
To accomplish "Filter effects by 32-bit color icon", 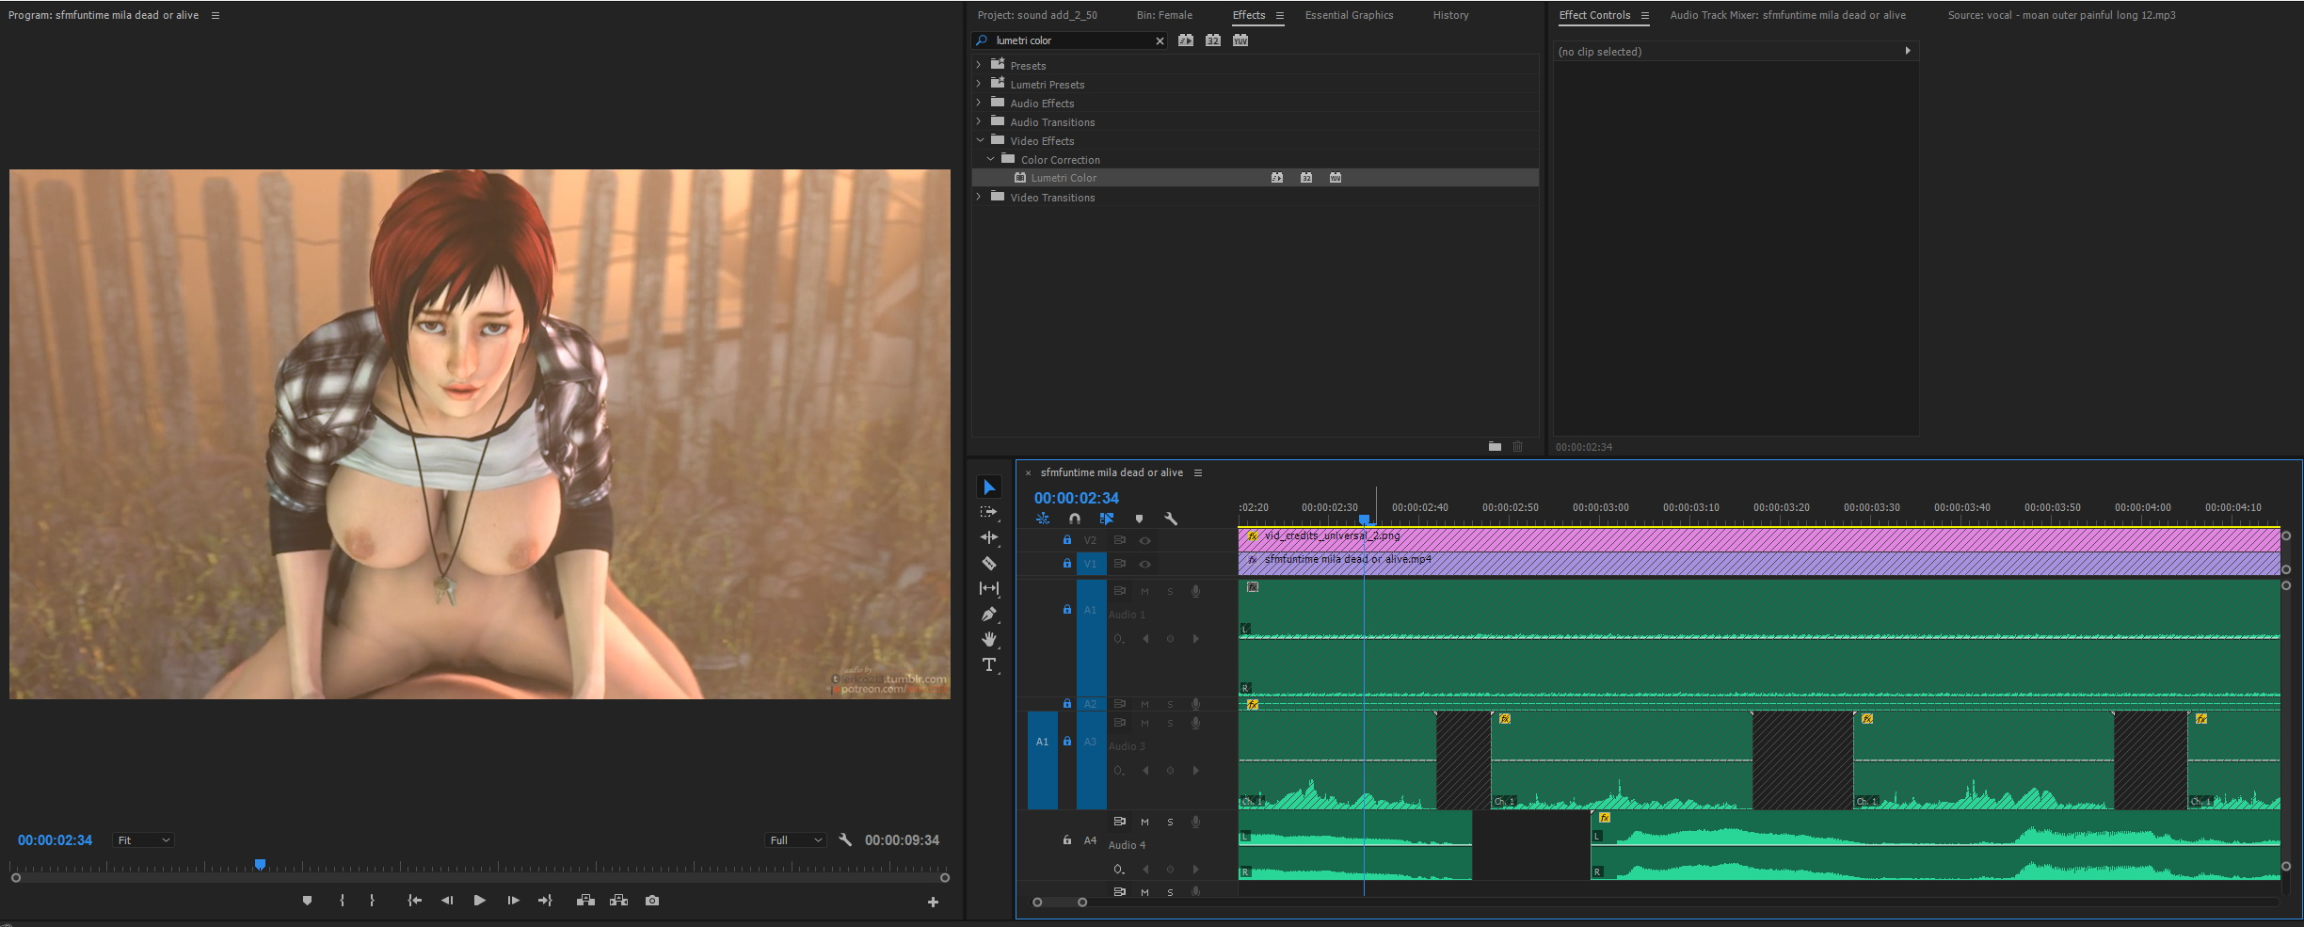I will [x=1213, y=40].
